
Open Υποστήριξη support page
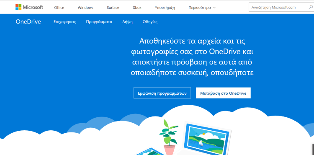click(165, 8)
